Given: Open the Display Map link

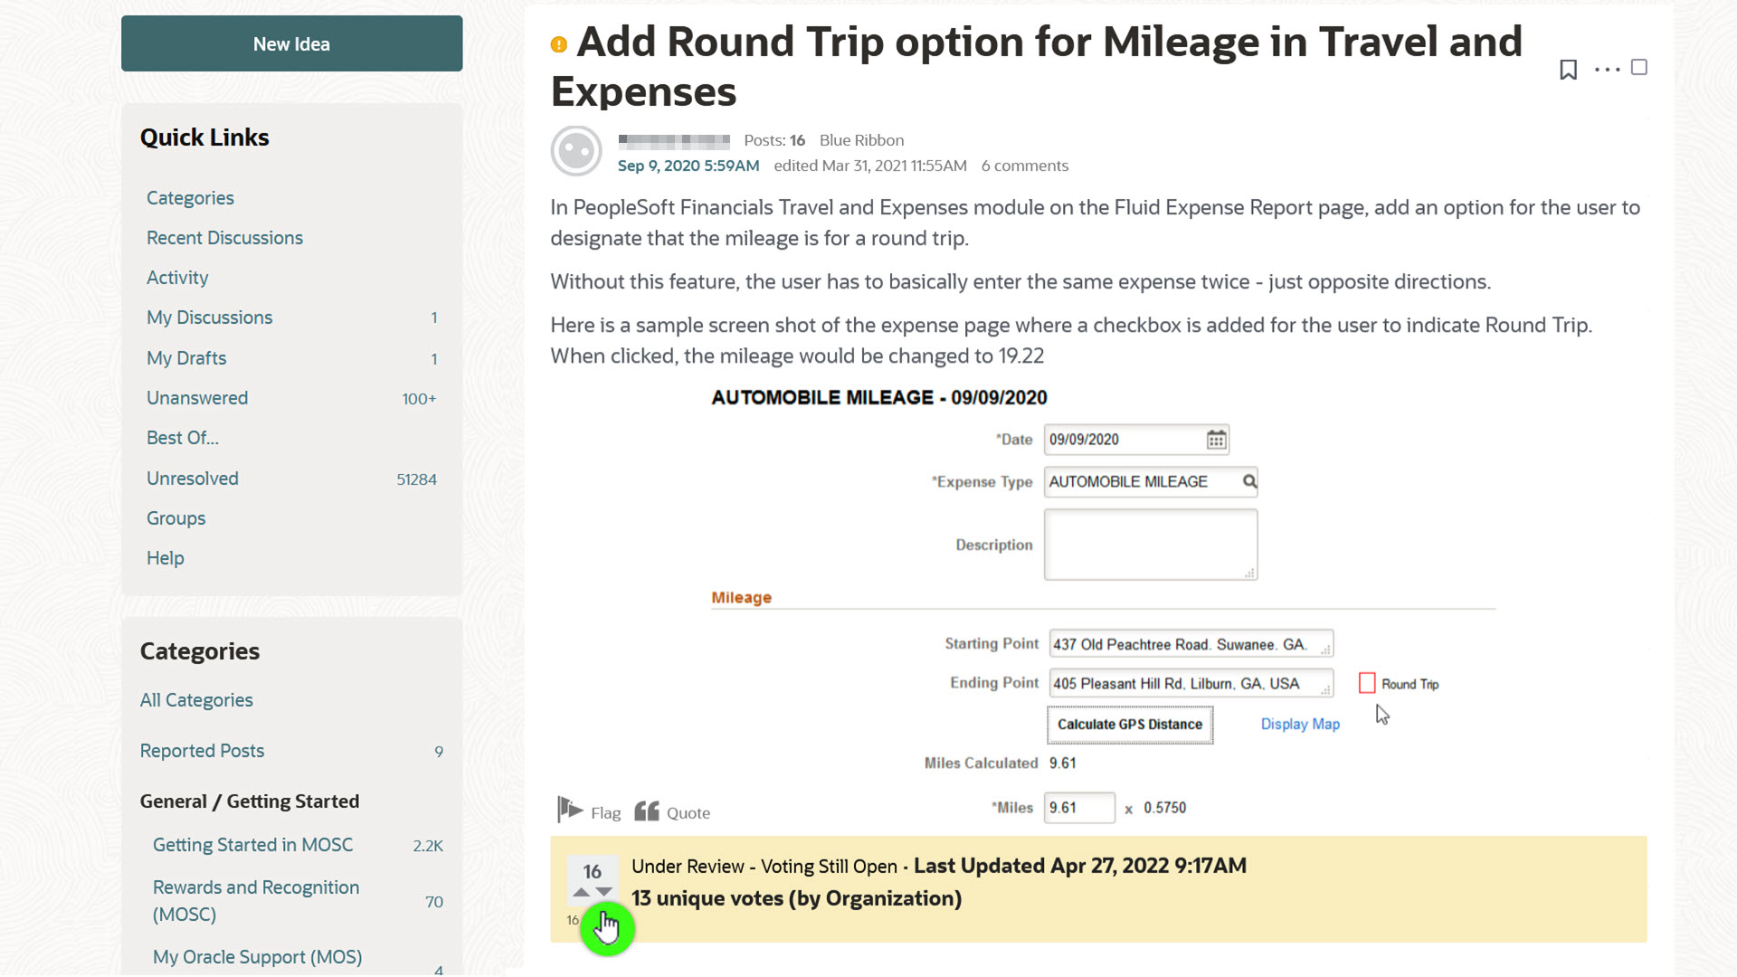Looking at the screenshot, I should [1300, 724].
